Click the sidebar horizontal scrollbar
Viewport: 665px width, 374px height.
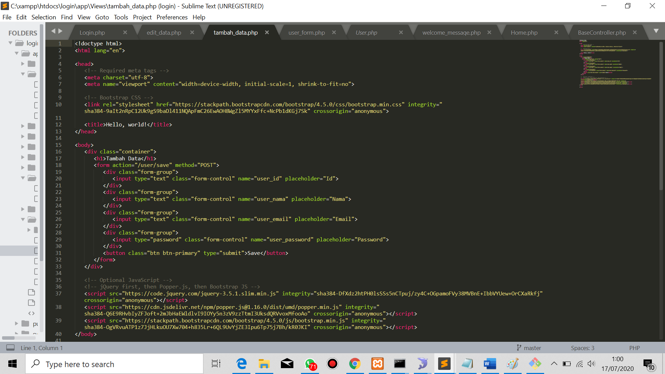click(8, 338)
